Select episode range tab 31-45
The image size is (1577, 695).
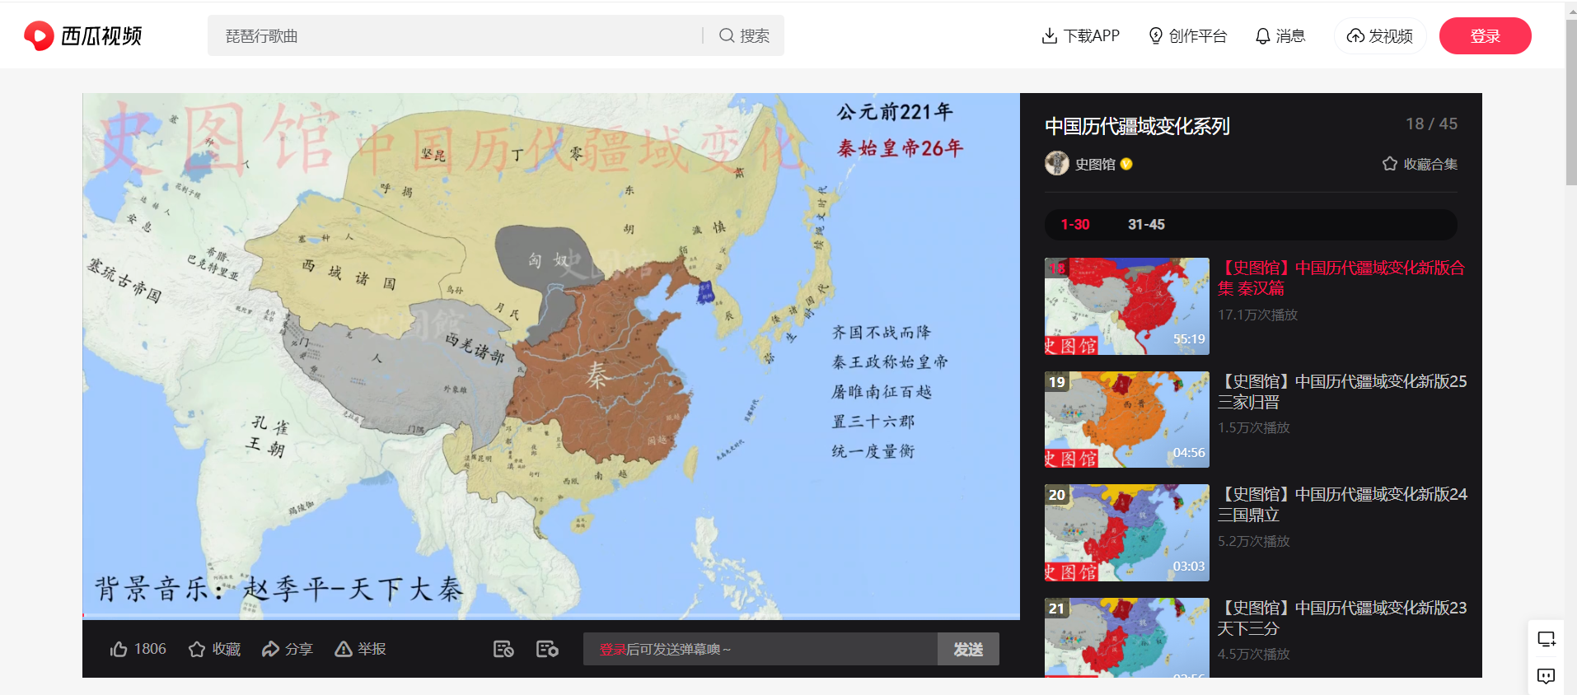pyautogui.click(x=1146, y=224)
